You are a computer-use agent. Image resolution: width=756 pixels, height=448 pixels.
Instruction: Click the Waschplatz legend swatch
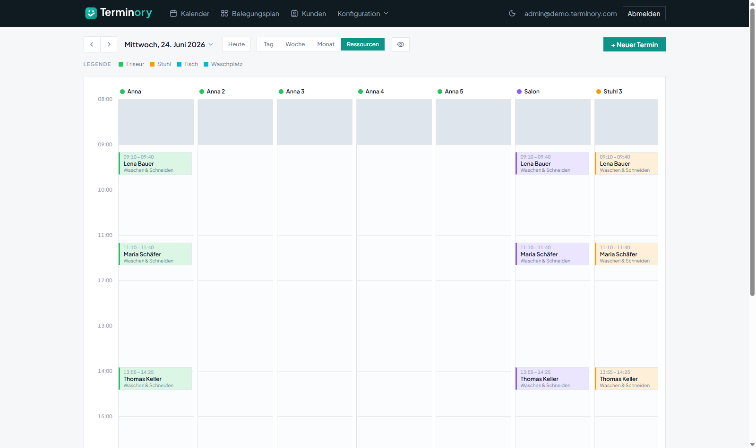206,64
